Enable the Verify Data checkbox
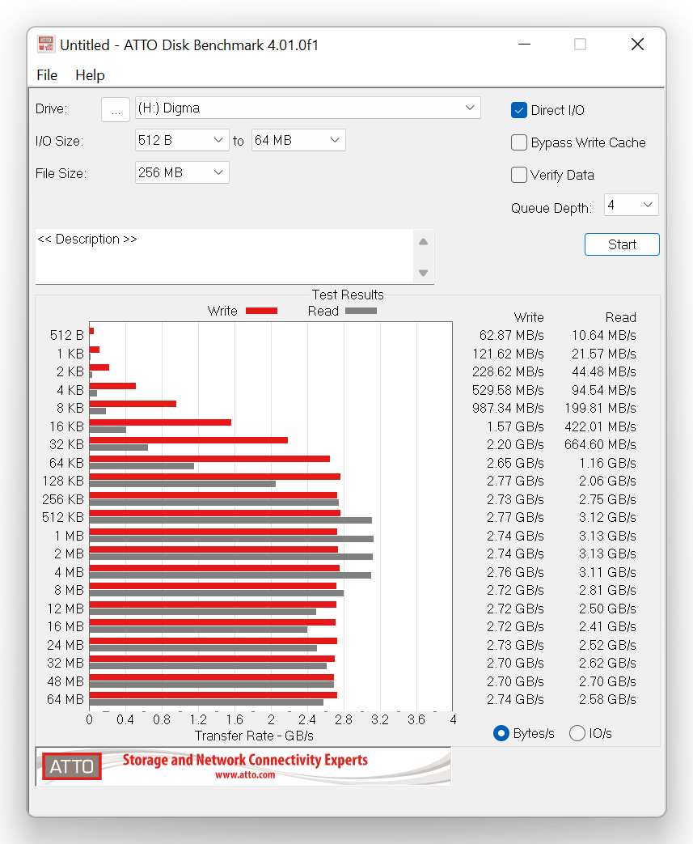693x844 pixels. point(519,175)
